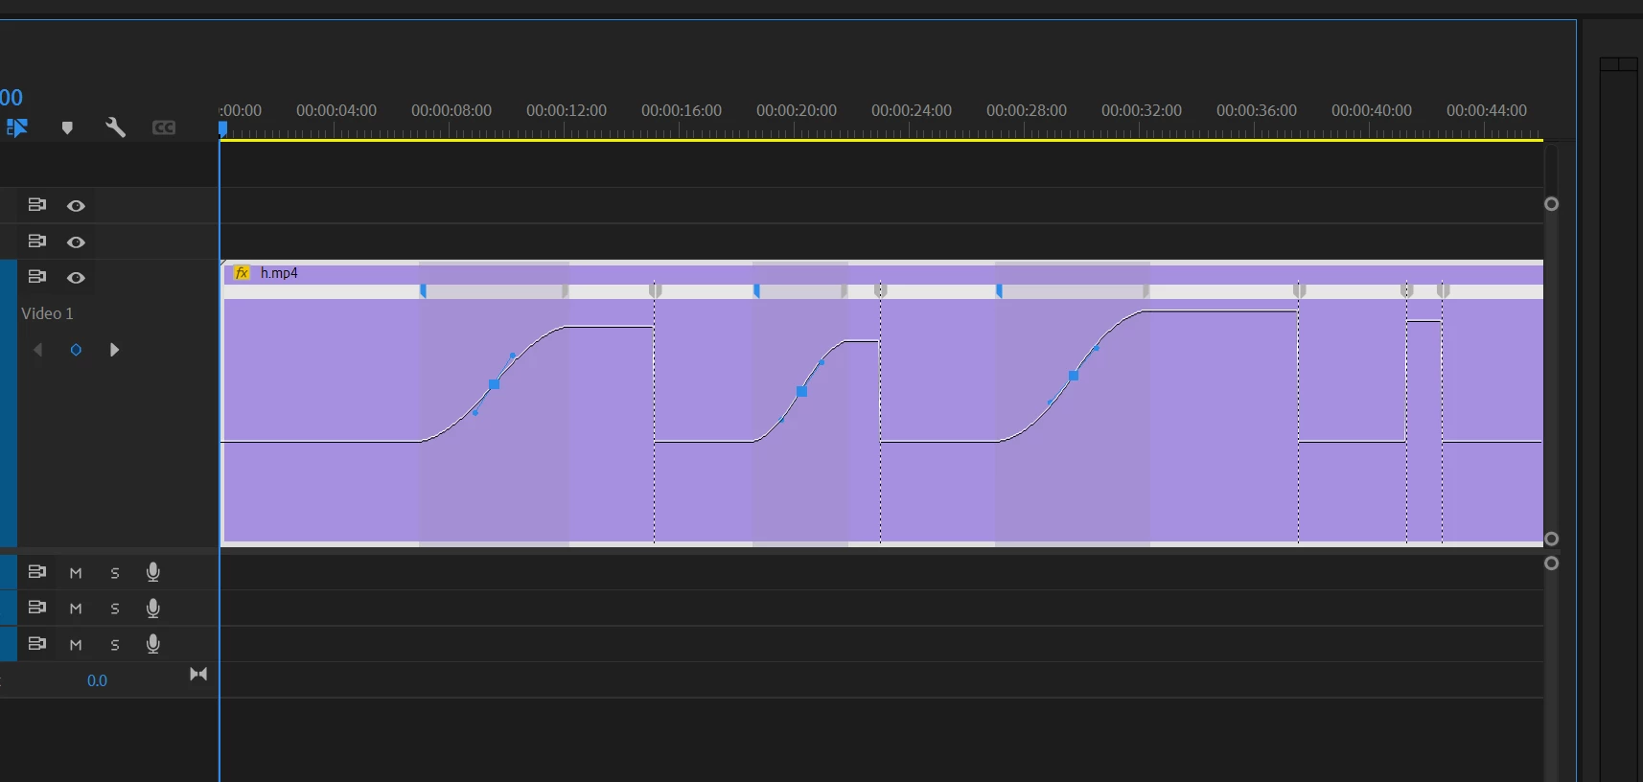
Task: Select last speed keyframe marker near 00:00:42
Action: [x=1443, y=289]
